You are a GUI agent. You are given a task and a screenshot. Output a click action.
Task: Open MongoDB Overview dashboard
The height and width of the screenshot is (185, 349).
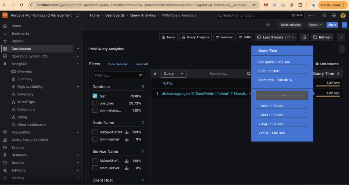25,71
